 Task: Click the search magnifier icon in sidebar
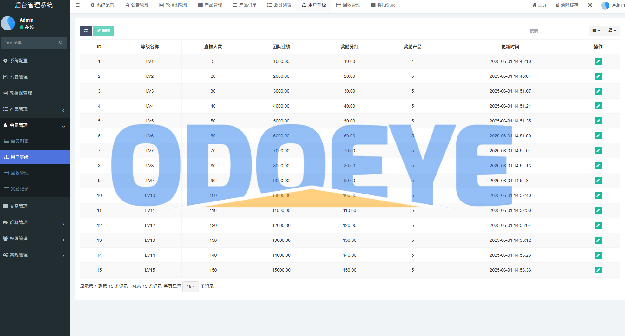tap(61, 43)
